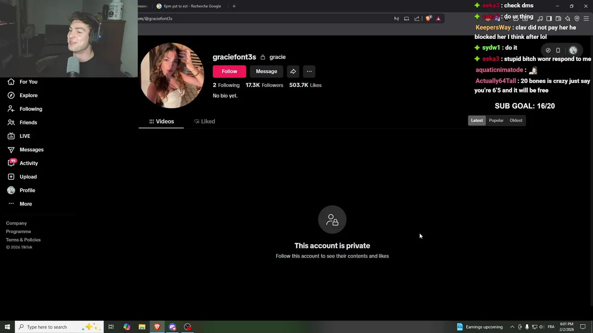Open Friends in the sidebar

[28, 123]
